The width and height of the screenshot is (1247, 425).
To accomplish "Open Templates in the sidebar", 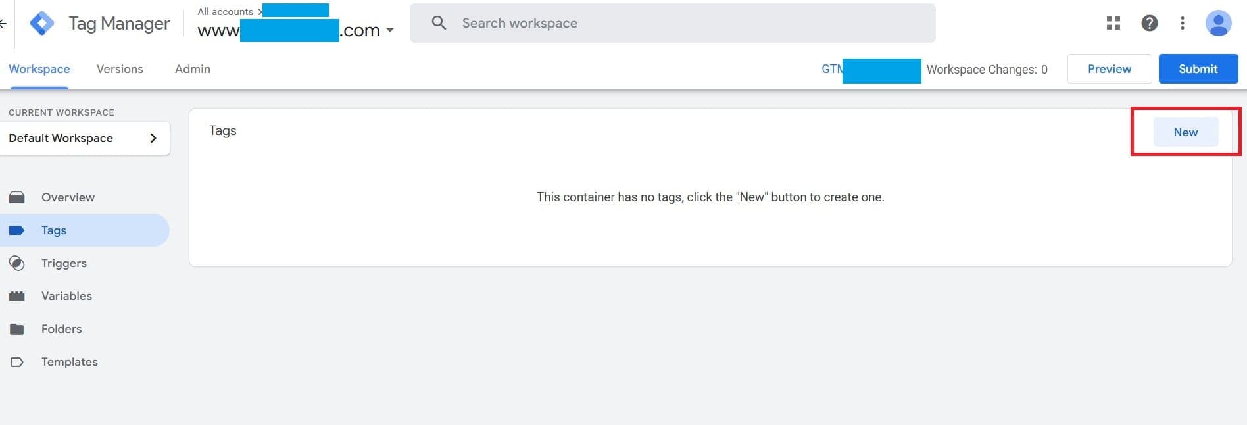I will coord(85,362).
